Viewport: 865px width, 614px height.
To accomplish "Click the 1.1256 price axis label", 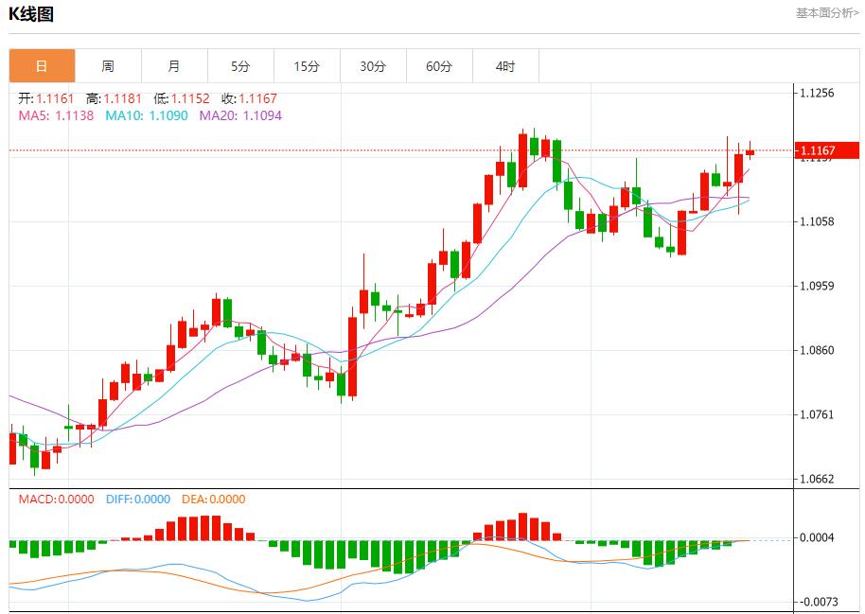I will [x=817, y=93].
